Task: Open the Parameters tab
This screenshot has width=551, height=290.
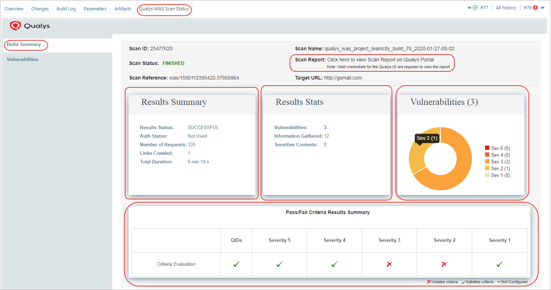Action: [95, 9]
